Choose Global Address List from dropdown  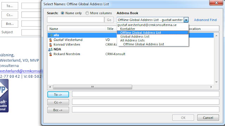tap(135, 36)
